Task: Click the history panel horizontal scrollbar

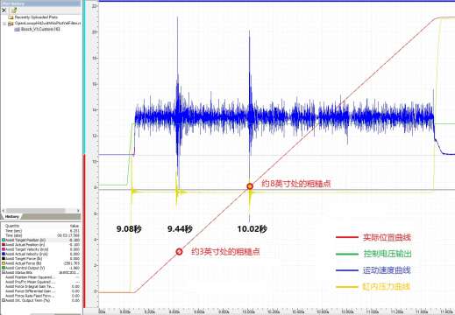Action: click(35, 210)
